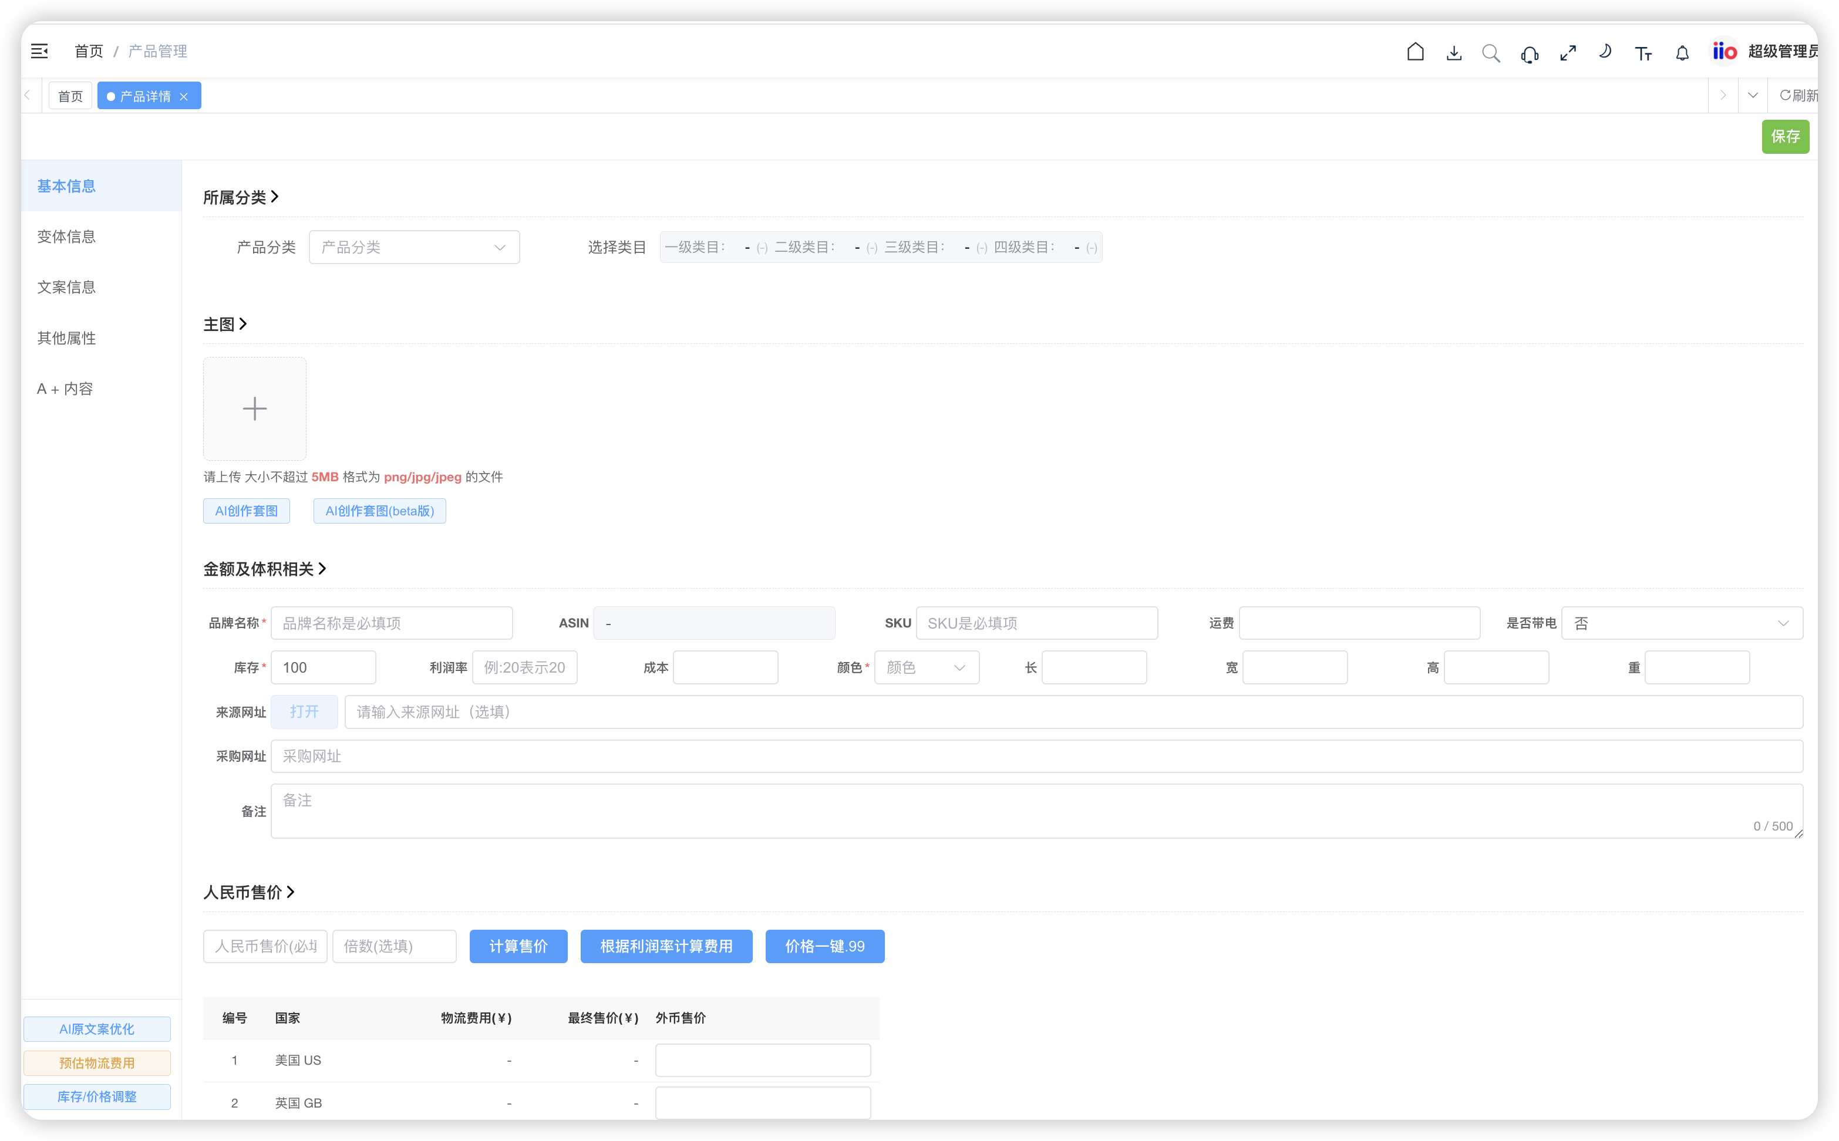Click the AI创作套图 button
This screenshot has width=1839, height=1141.
tap(246, 511)
